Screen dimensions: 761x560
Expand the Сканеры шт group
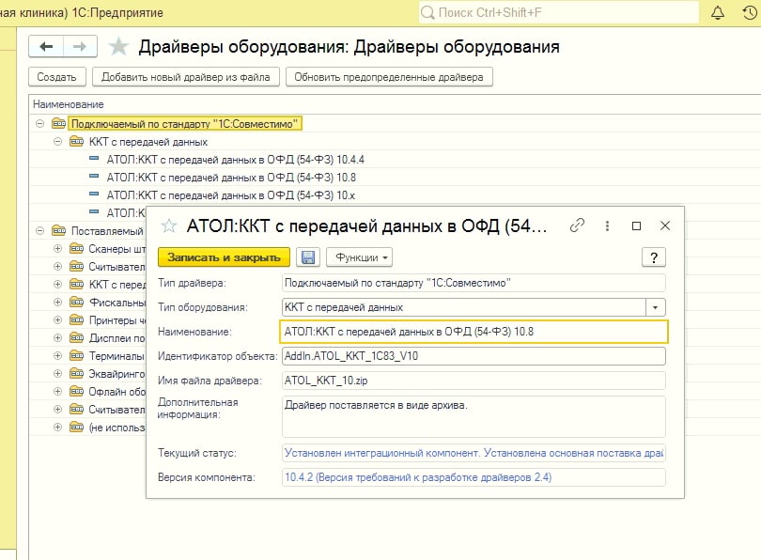(57, 249)
